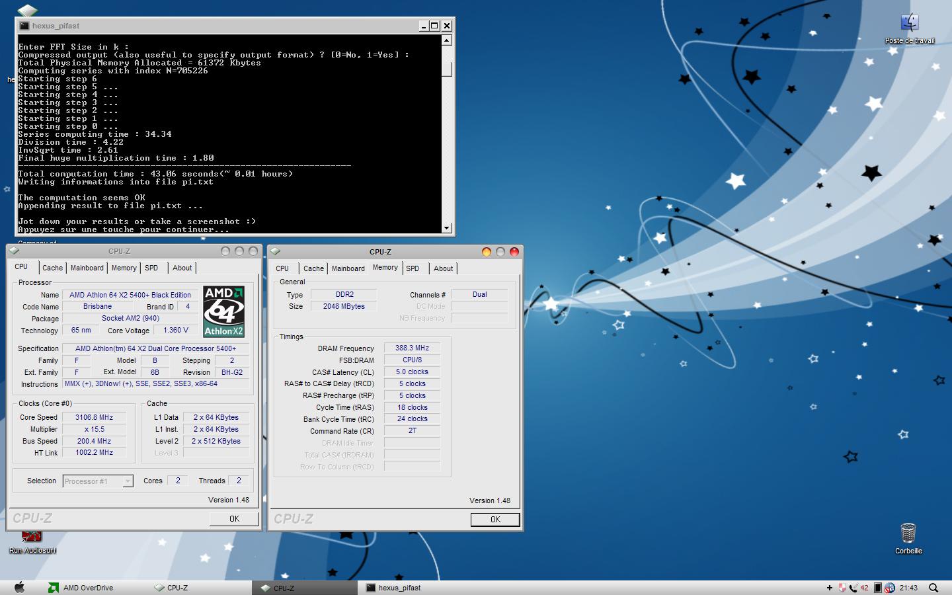Select the CPU tab in left CPU-Z window
The image size is (952, 595).
[21, 266]
